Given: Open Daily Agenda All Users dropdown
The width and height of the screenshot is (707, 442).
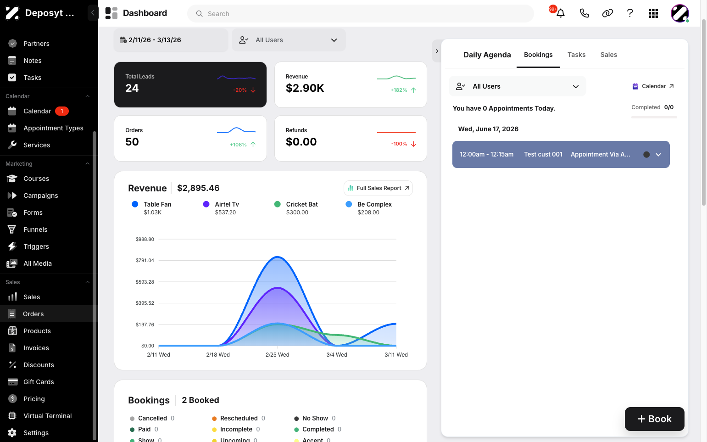Looking at the screenshot, I should click(x=518, y=86).
